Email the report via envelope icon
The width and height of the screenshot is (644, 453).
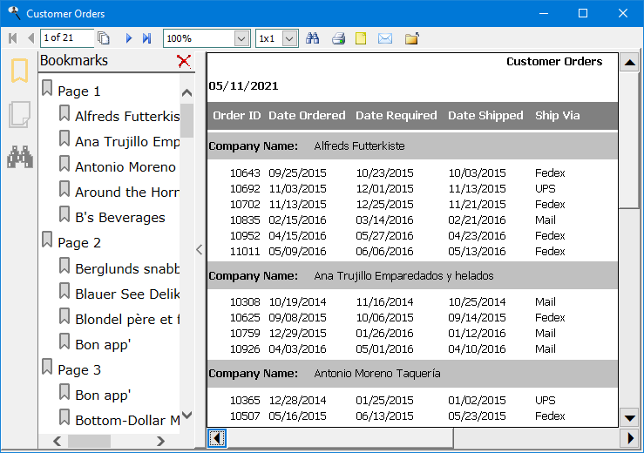pos(385,38)
